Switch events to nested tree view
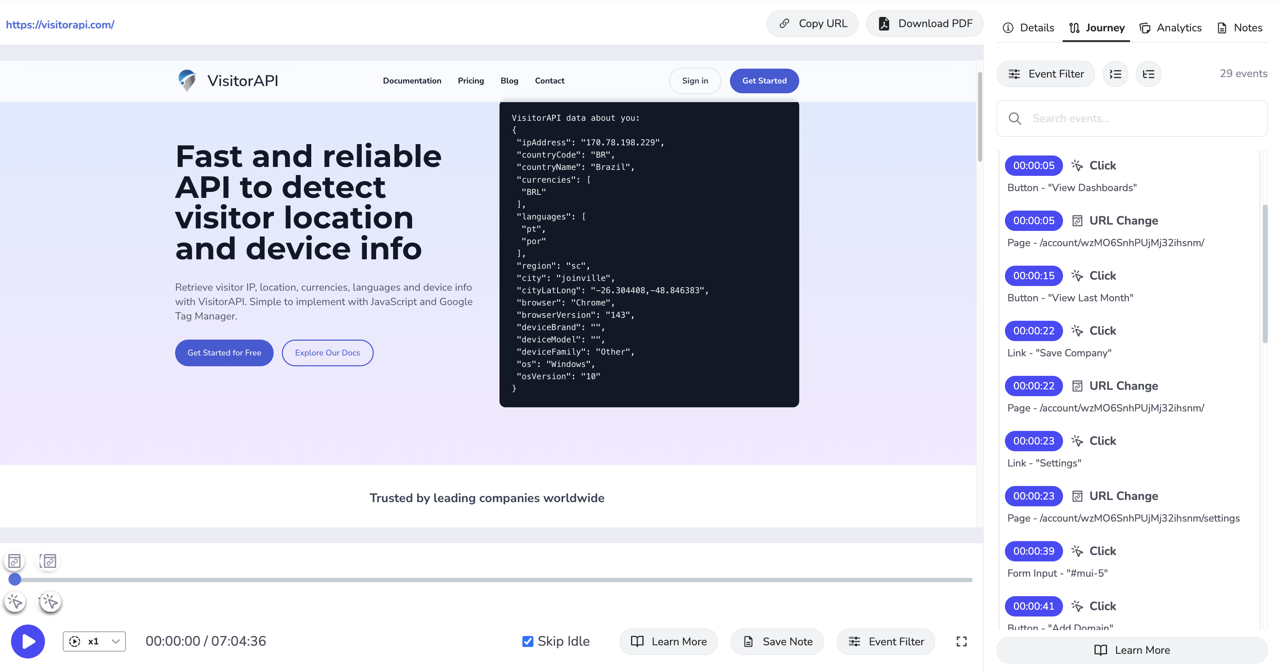This screenshot has height=672, width=1278. (1148, 74)
